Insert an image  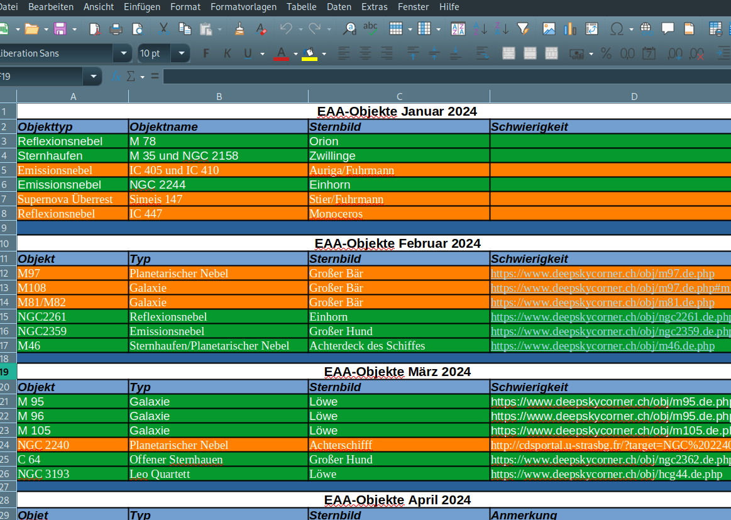click(x=549, y=30)
